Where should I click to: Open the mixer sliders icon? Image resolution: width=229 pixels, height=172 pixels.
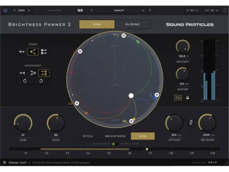pyautogui.click(x=178, y=97)
